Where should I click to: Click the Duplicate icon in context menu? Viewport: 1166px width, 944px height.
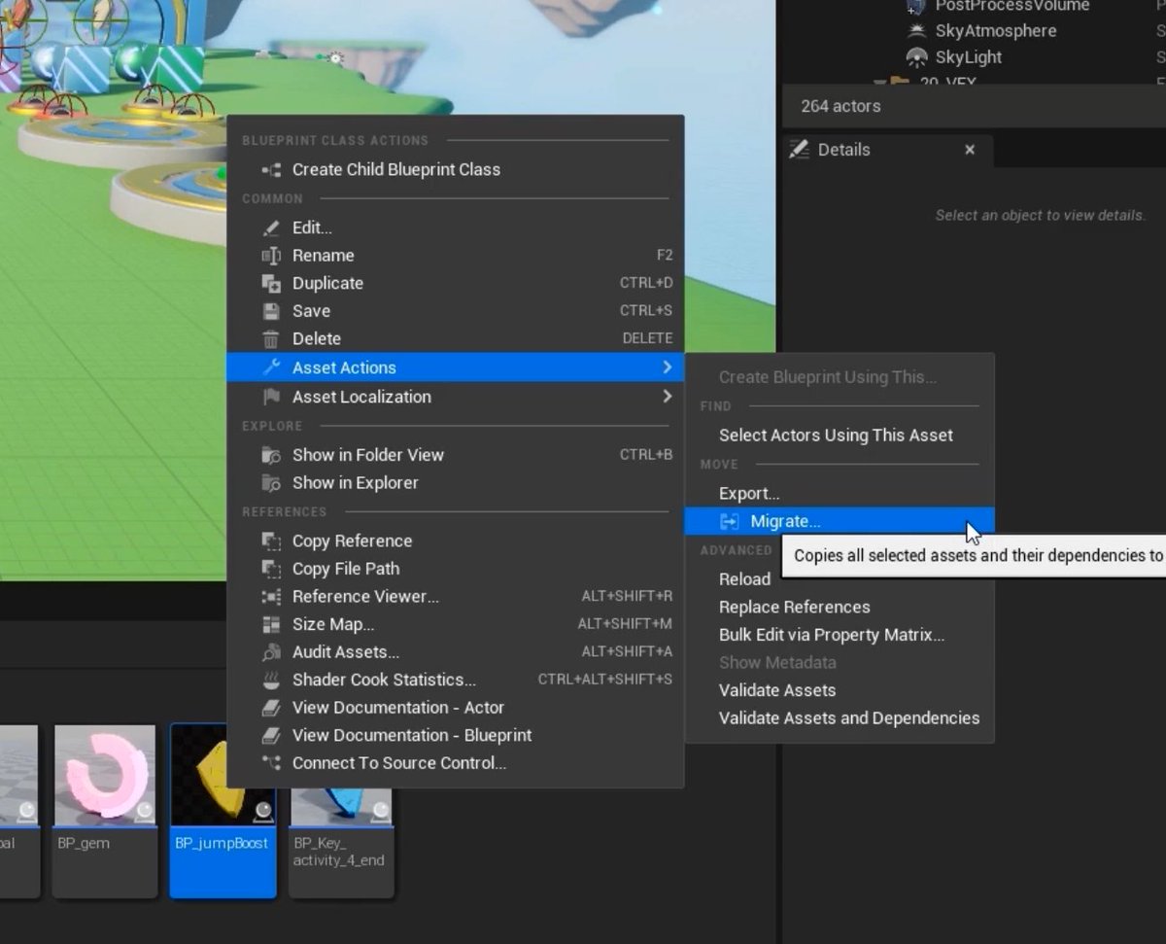pos(271,284)
